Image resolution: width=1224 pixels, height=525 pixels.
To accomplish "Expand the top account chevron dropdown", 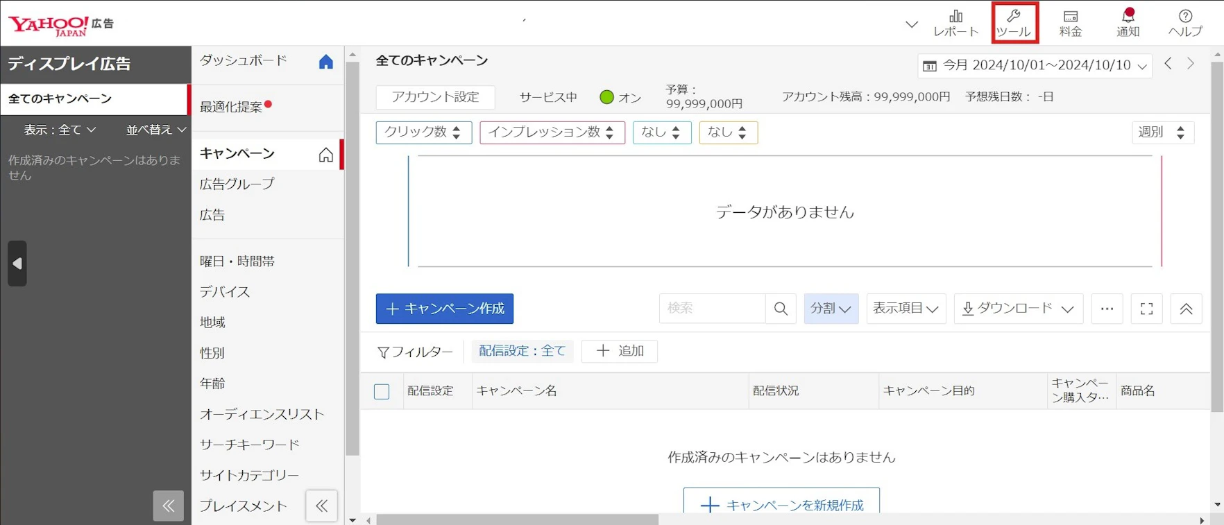I will 912,25.
